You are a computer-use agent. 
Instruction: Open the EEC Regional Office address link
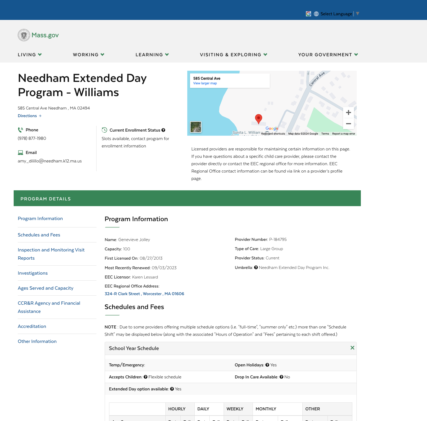(x=144, y=294)
